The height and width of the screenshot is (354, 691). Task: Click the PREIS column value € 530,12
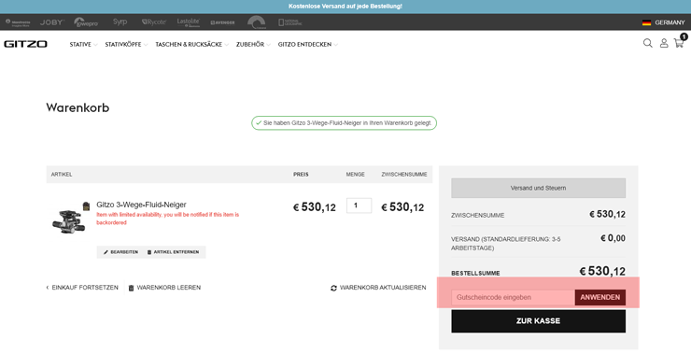(x=315, y=207)
